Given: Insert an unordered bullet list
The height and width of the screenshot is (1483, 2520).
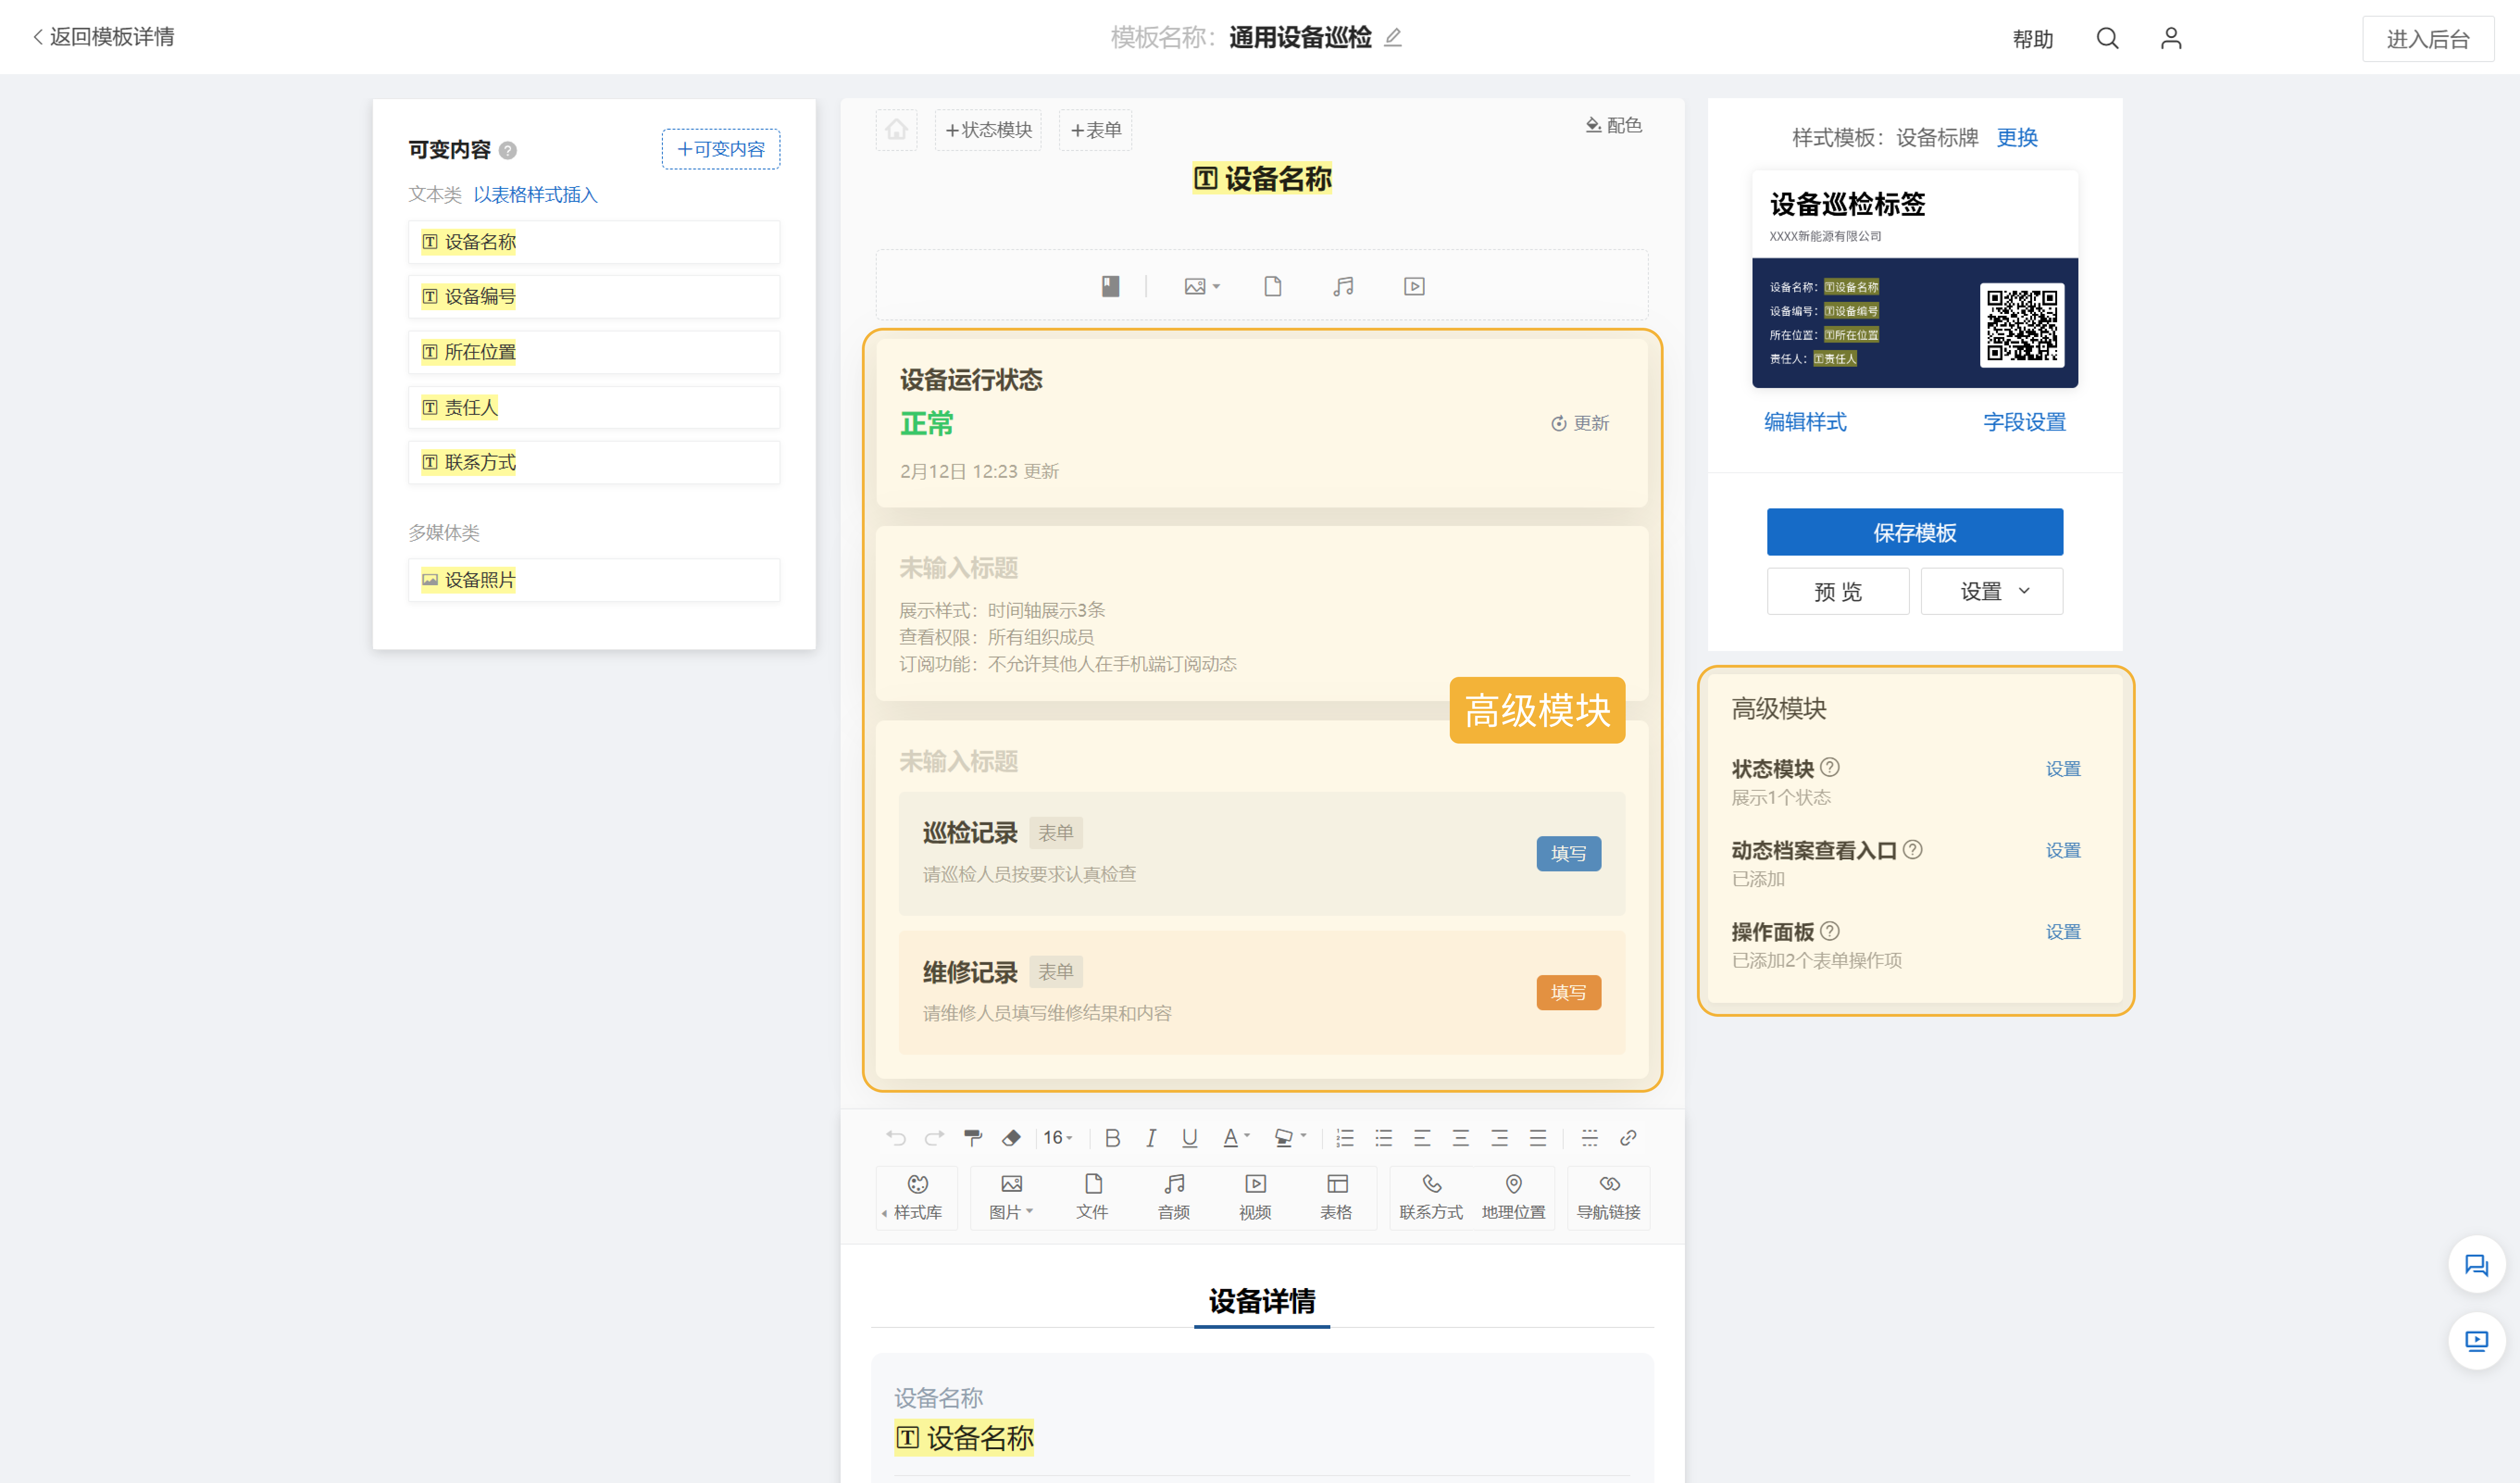Looking at the screenshot, I should coord(1383,1137).
